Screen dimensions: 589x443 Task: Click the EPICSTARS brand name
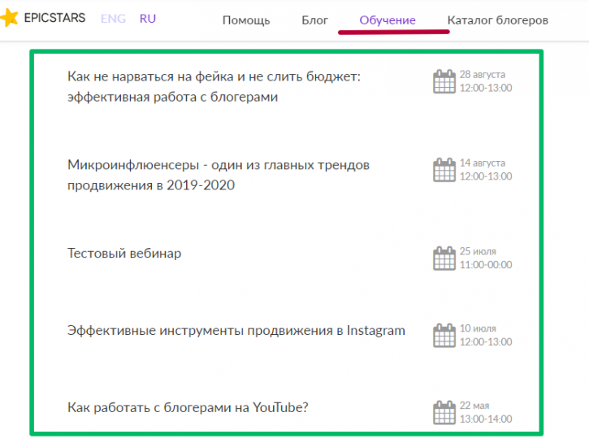pos(55,18)
